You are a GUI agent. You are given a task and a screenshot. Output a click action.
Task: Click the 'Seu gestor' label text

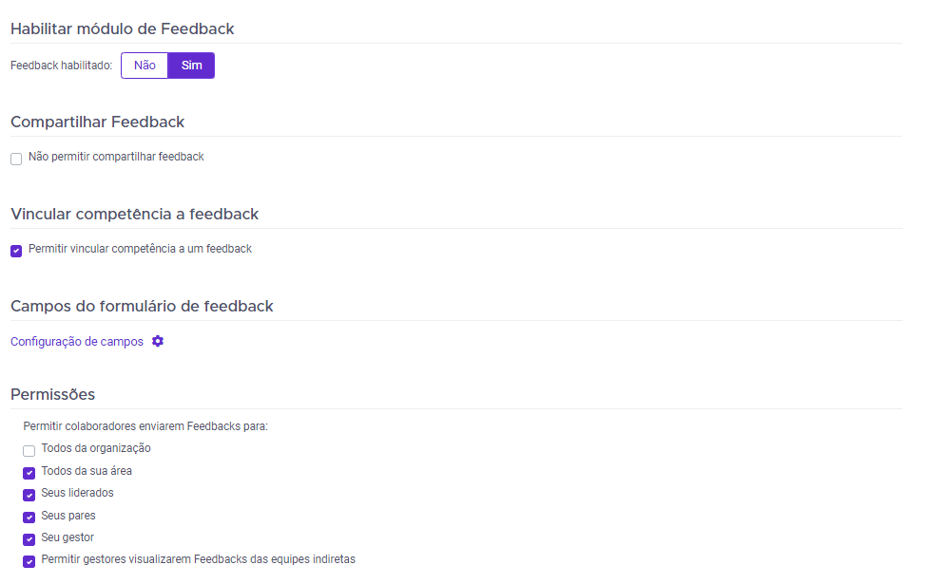tap(68, 537)
